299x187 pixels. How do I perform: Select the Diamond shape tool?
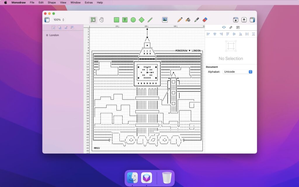tap(141, 20)
